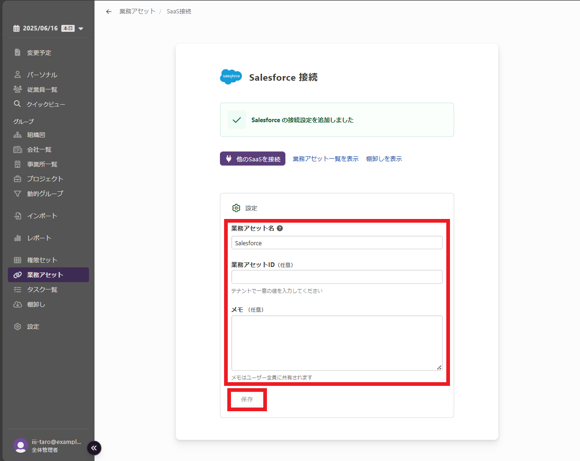
Task: Click the help icon beside 業務アセット名
Action: [x=280, y=228]
